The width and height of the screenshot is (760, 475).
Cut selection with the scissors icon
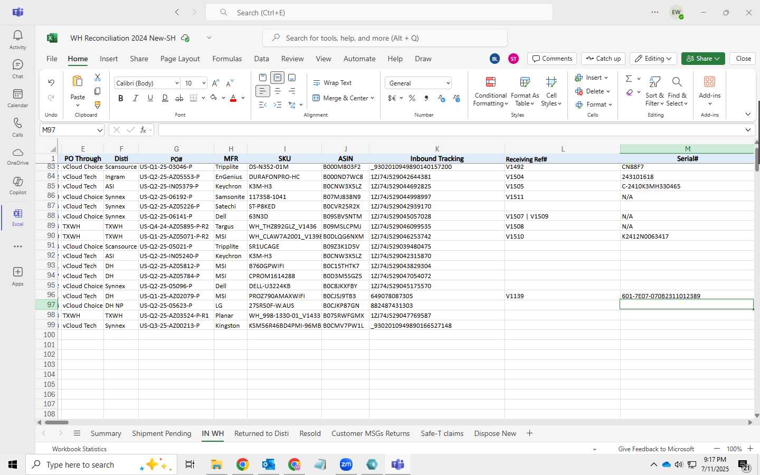97,78
